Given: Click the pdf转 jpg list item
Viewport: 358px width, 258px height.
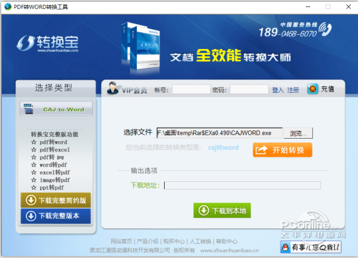Looking at the screenshot, I should 52,157.
